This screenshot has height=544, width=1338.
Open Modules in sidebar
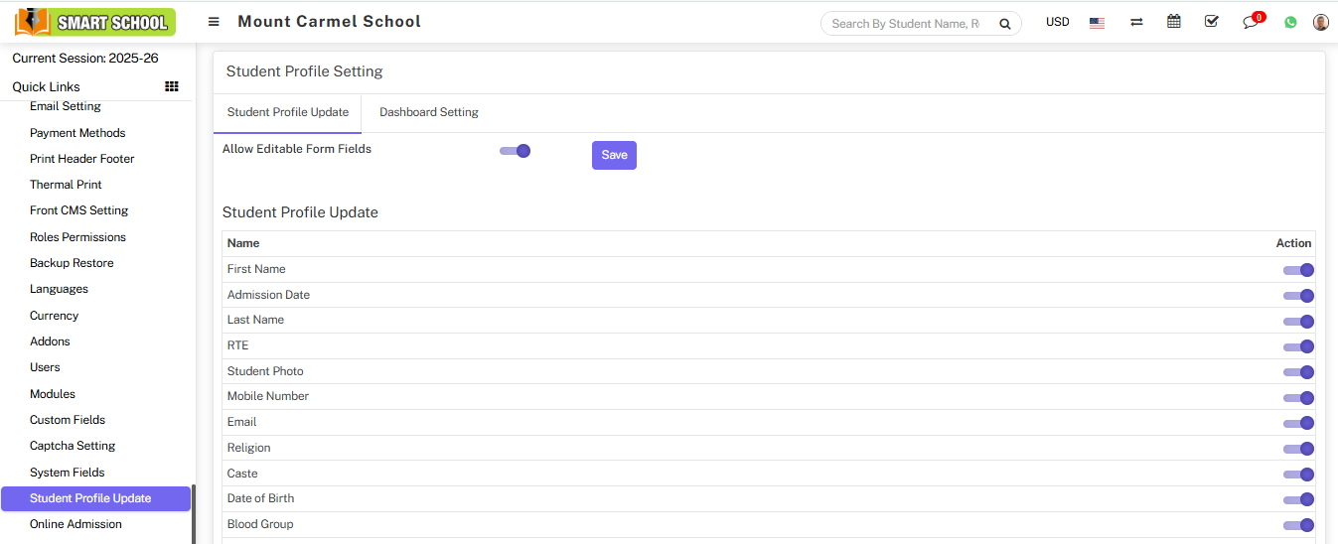[53, 394]
